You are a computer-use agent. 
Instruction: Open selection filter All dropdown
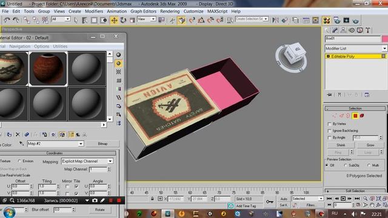[61, 19]
